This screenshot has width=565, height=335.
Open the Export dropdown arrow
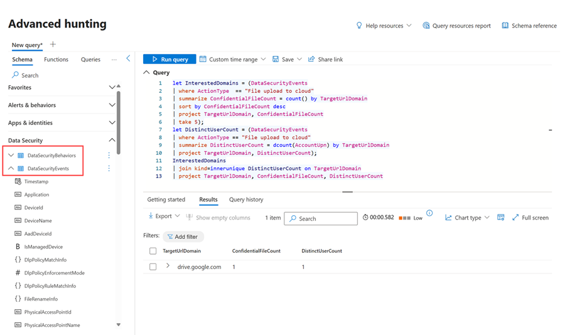(x=177, y=216)
